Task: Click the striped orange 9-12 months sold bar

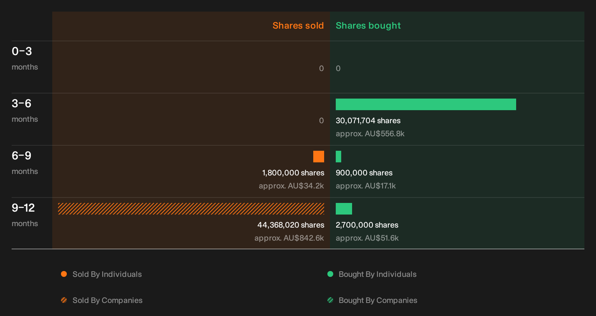Action: [191, 209]
